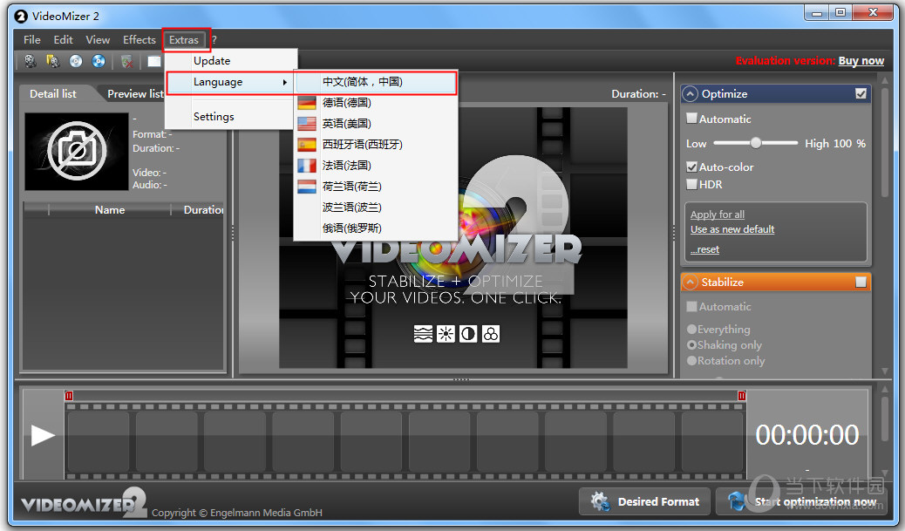The width and height of the screenshot is (905, 531).
Task: Enable Automatic under Optimize
Action: click(x=691, y=119)
